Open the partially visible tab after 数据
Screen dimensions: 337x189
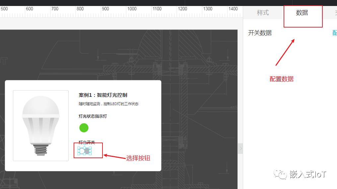point(335,13)
